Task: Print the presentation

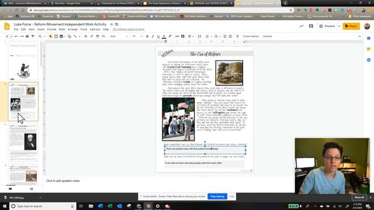Action: point(27,36)
